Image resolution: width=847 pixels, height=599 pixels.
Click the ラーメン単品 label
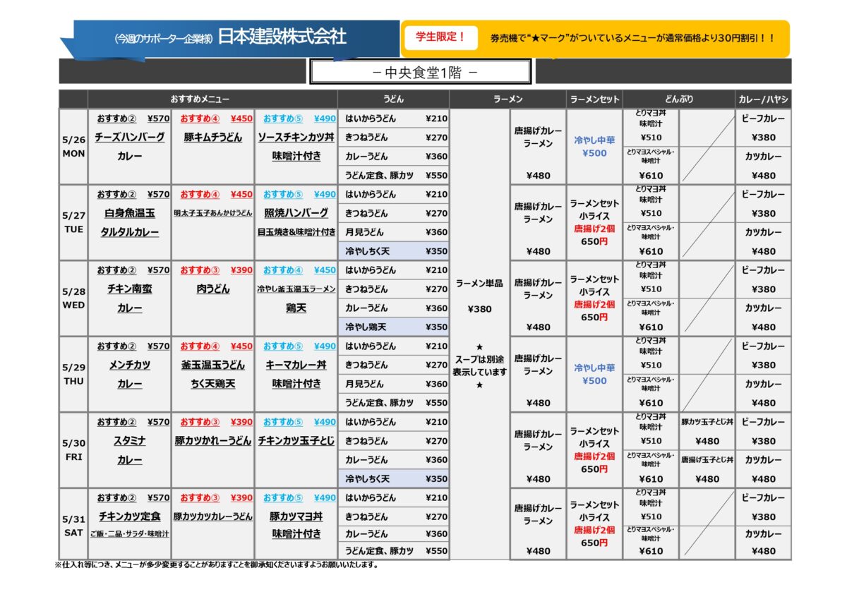[479, 283]
